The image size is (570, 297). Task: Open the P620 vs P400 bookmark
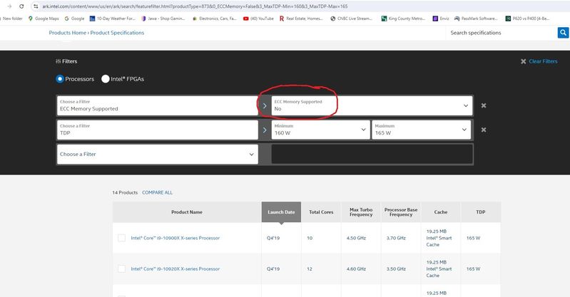527,18
